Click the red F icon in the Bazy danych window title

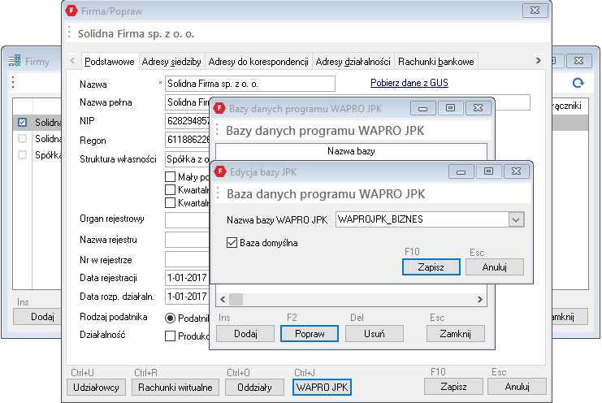click(219, 108)
